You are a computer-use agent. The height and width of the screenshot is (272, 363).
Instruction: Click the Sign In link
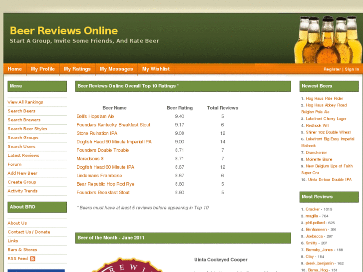[352, 69]
